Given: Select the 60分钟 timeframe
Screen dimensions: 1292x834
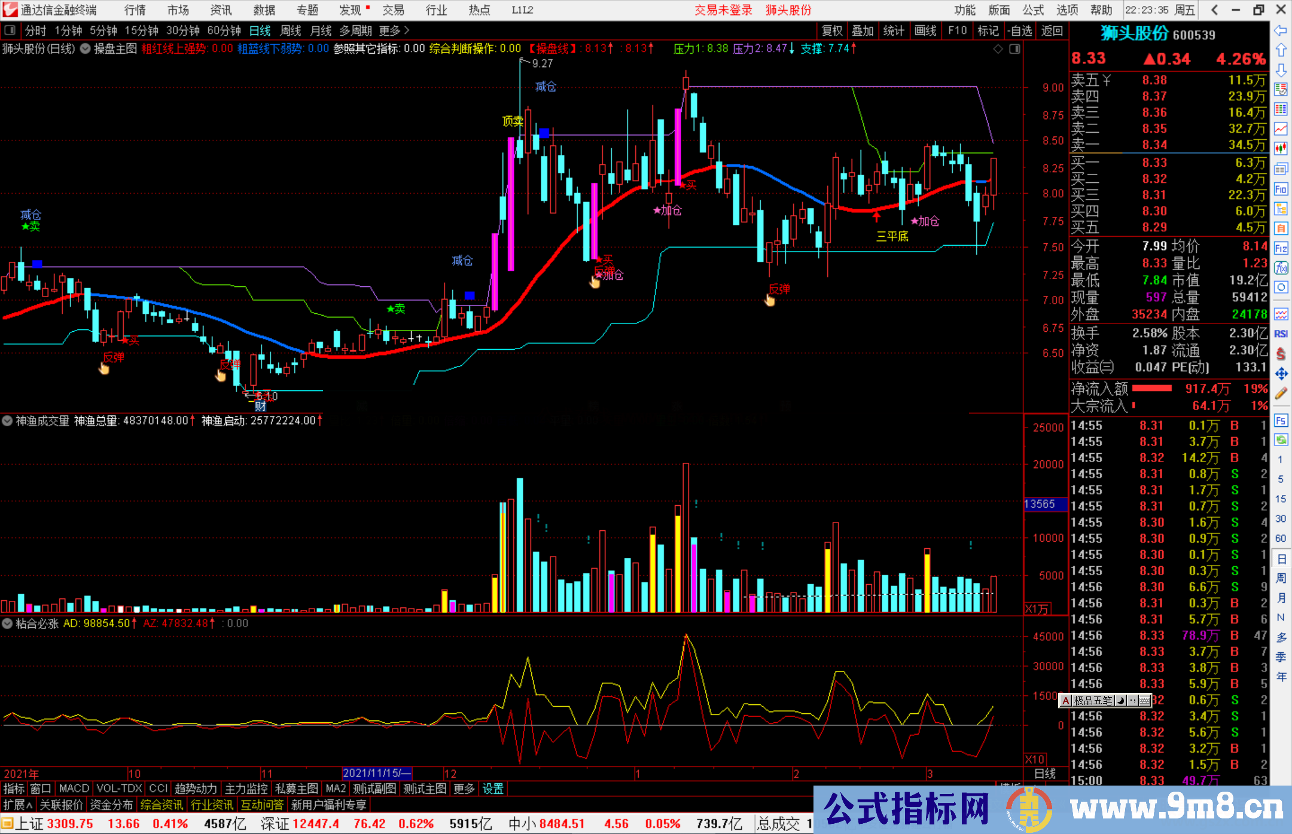Looking at the screenshot, I should [x=223, y=30].
